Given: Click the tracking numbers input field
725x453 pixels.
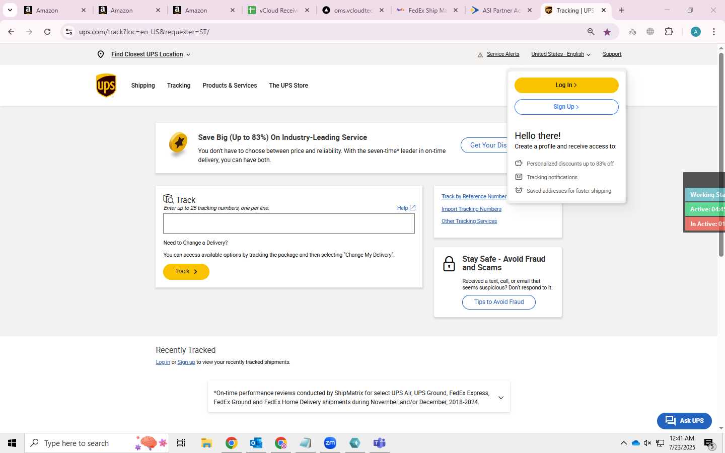Looking at the screenshot, I should coord(289,223).
